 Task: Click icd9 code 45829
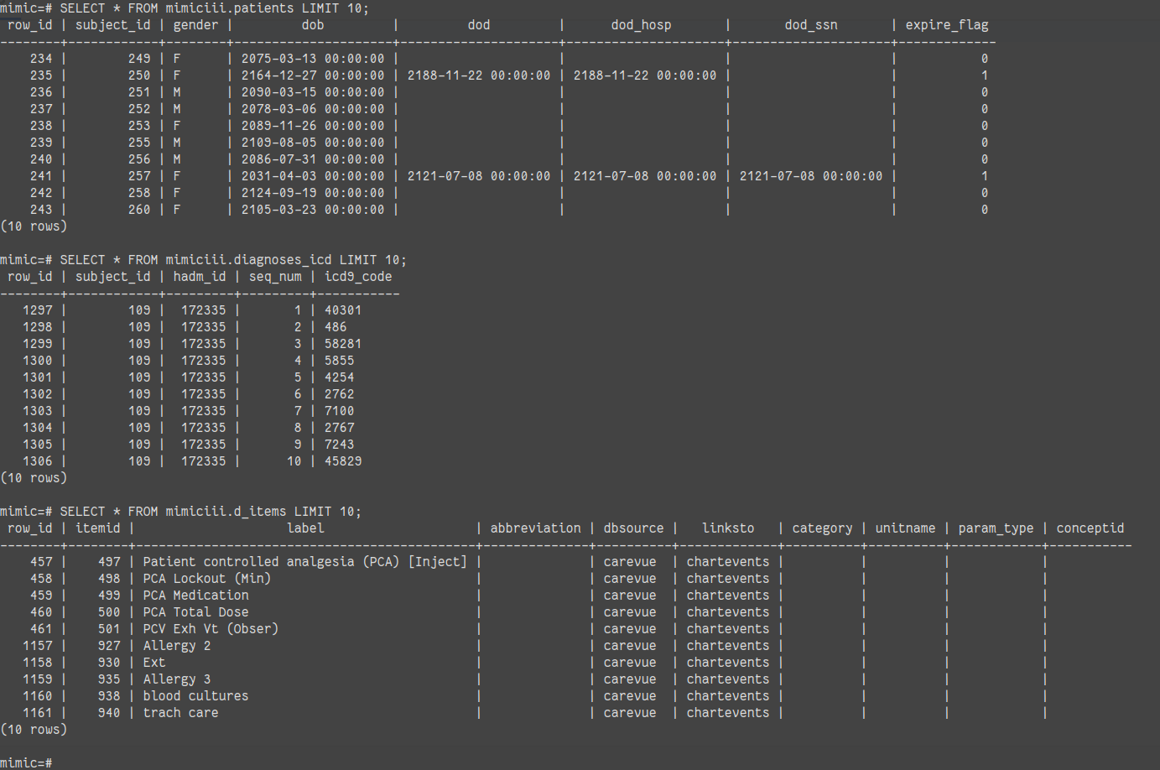[x=343, y=461]
